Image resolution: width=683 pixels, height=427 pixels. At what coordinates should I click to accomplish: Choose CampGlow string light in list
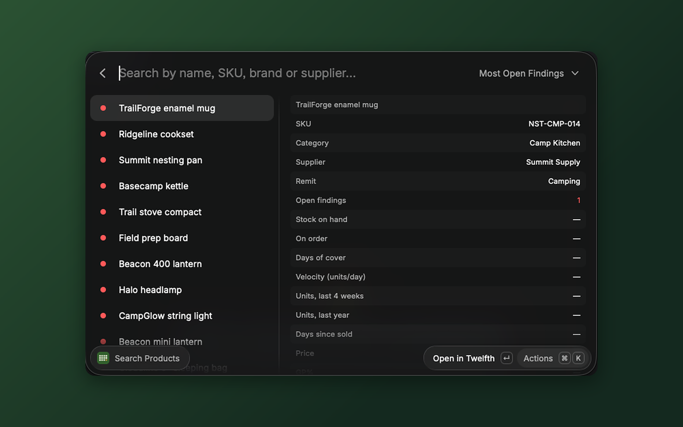tap(182, 316)
